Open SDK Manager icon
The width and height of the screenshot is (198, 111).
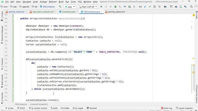click(x=185, y=7)
